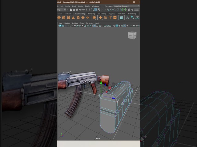Open star-shaped shelf icon popup

click(x=101, y=18)
